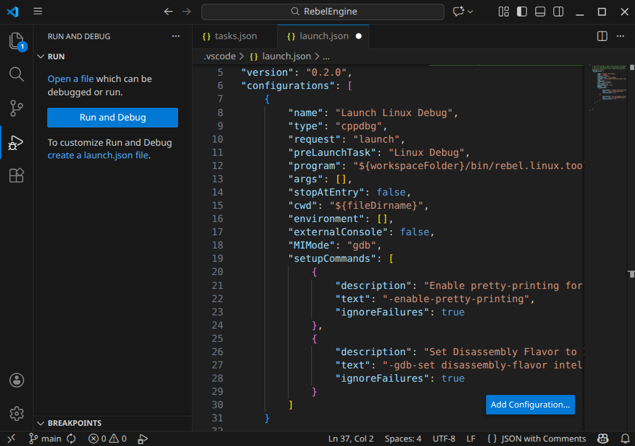Open Run and Debug views ellipsis menu

click(x=175, y=36)
